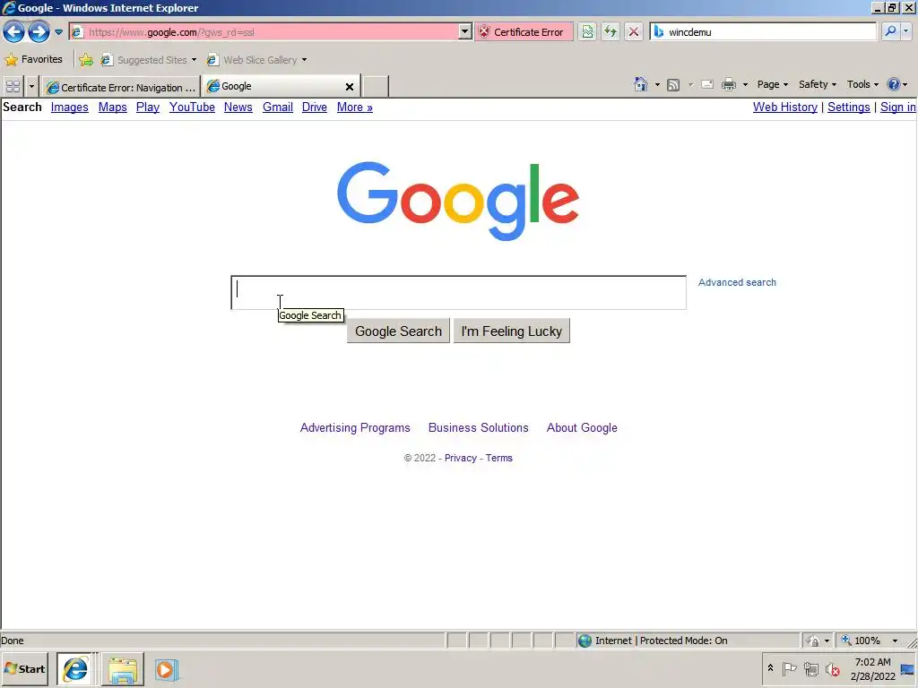
Task: Open Windows Explorer folder taskbar icon
Action: (122, 669)
